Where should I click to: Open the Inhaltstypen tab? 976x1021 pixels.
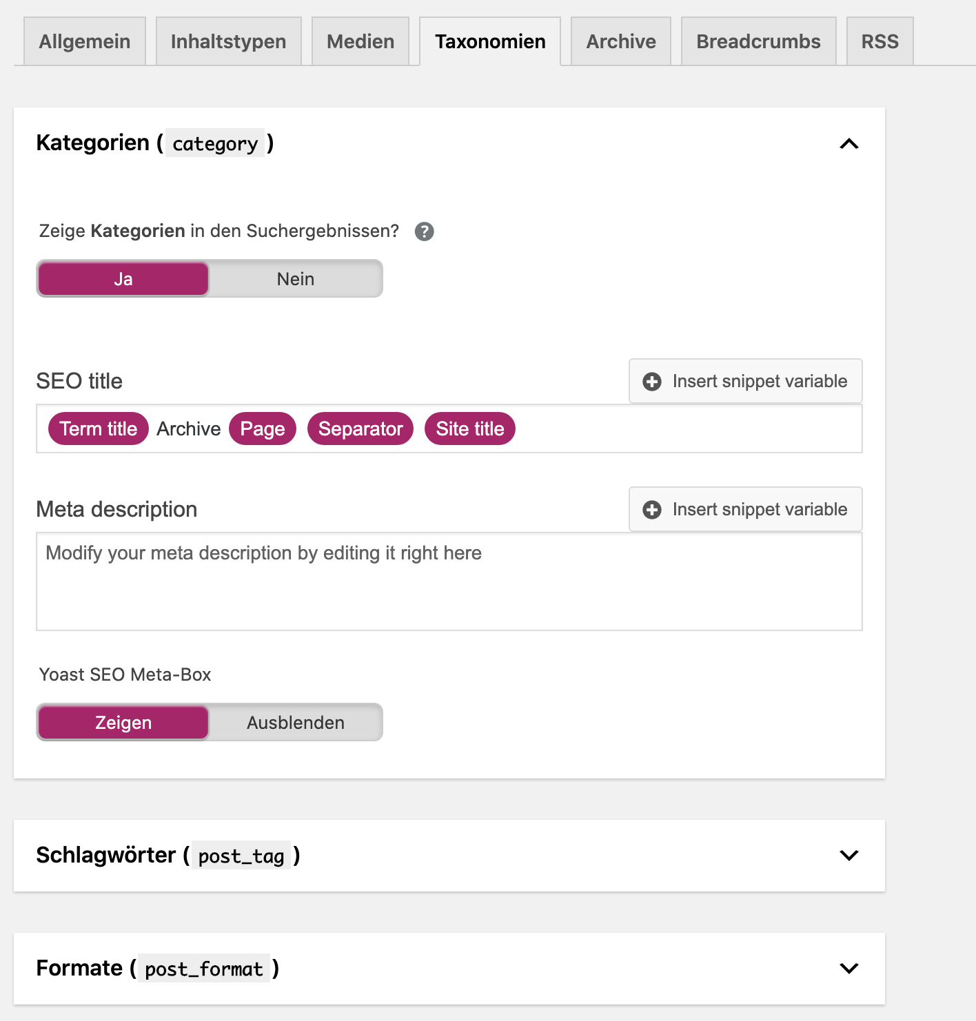[x=229, y=41]
